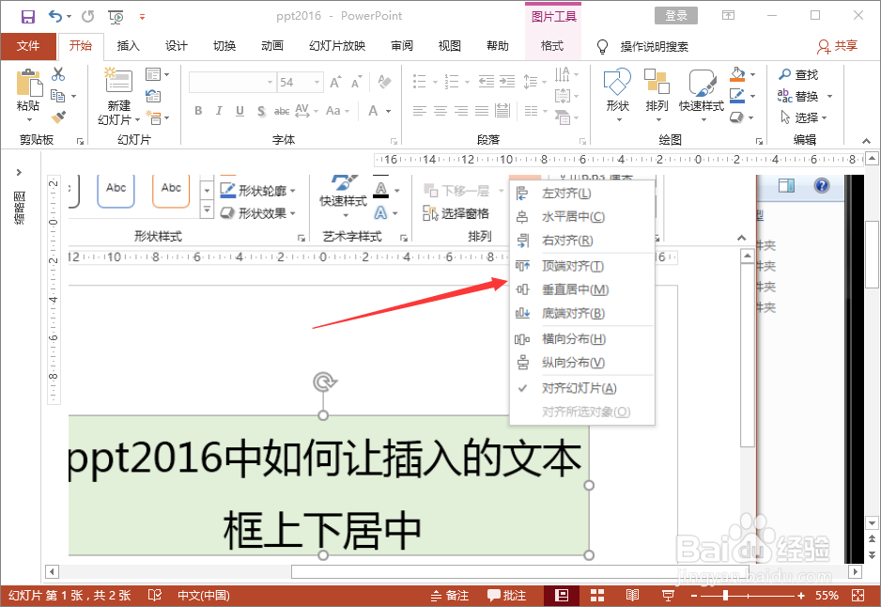This screenshot has height=607, width=881.
Task: Select Align Left (左对齐) from menu
Action: point(582,194)
